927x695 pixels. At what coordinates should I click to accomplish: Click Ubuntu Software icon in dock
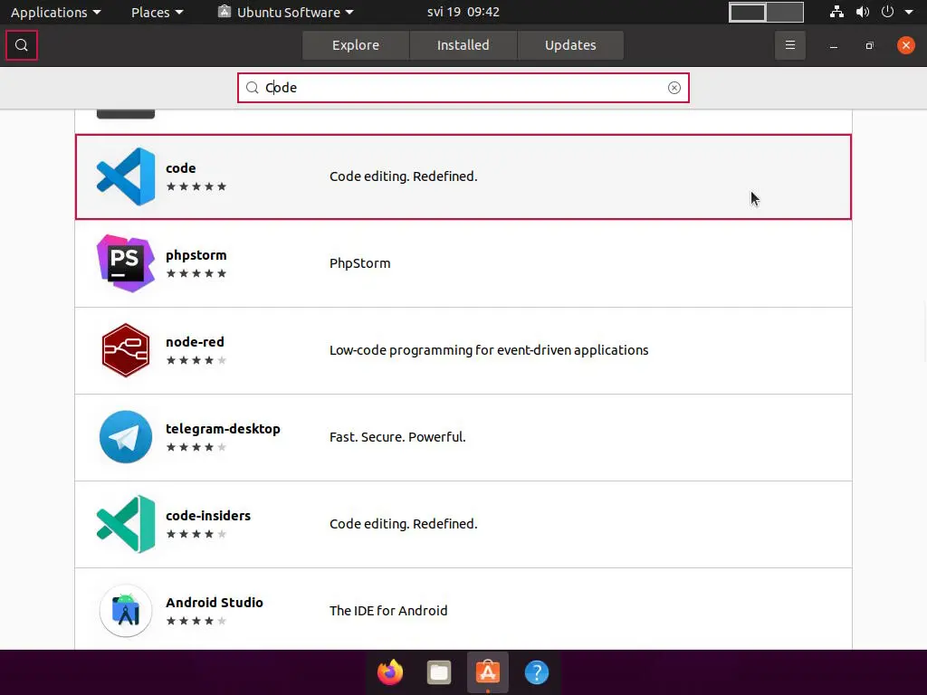tap(488, 672)
